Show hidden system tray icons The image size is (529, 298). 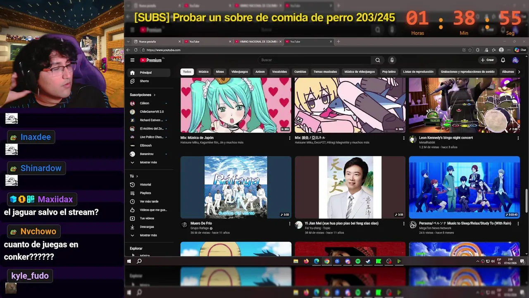478,261
